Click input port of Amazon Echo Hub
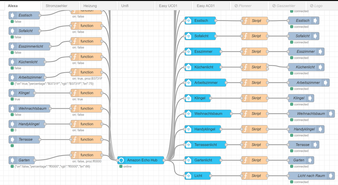Viewport: 338px width, 185px height. coord(117,160)
